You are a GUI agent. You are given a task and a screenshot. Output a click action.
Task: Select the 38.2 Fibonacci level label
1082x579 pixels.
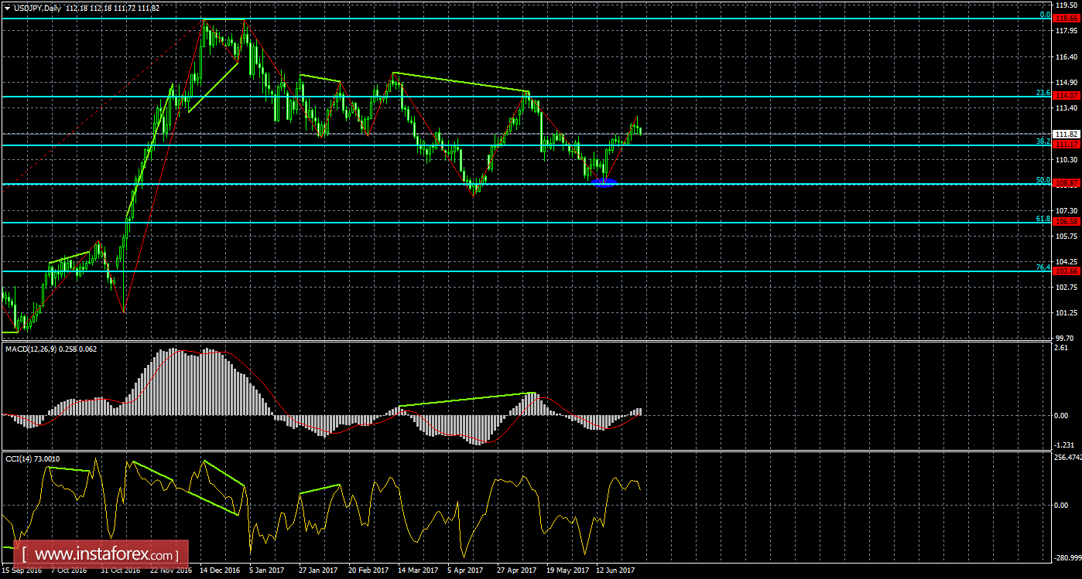coord(1043,141)
